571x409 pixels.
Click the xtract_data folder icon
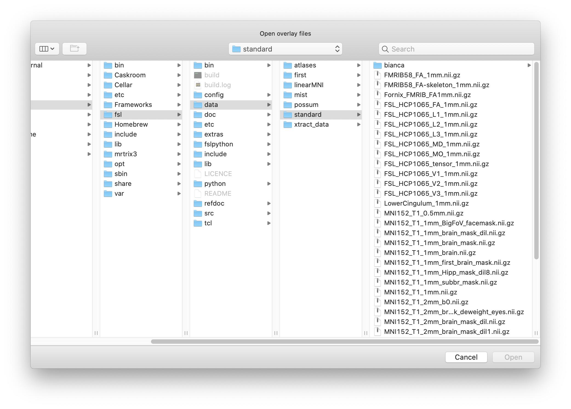pyautogui.click(x=287, y=124)
